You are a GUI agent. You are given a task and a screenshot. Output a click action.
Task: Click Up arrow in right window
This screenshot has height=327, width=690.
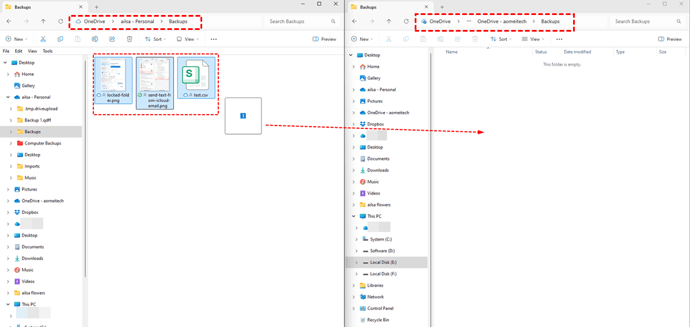click(x=389, y=21)
